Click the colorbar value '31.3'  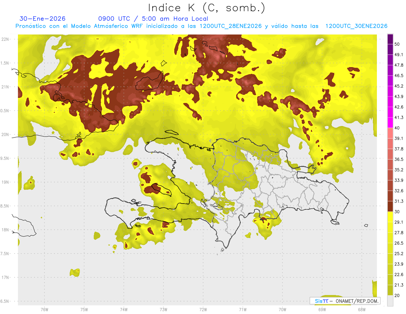click(x=399, y=201)
